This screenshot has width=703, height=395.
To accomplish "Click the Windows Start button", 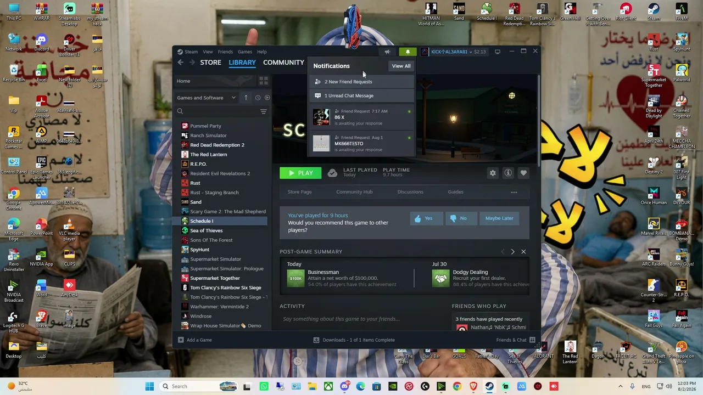I will tap(149, 386).
